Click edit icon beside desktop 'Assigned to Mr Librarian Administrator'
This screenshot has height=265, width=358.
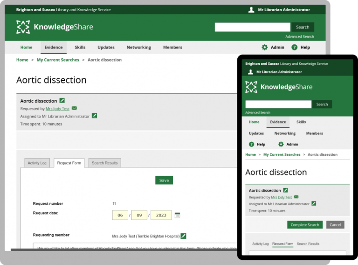point(95,116)
